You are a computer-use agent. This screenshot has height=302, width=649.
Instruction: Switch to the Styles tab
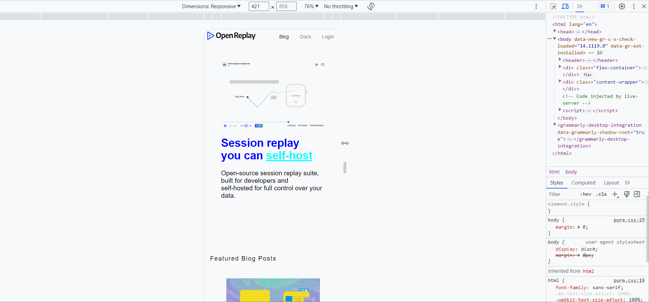click(556, 183)
